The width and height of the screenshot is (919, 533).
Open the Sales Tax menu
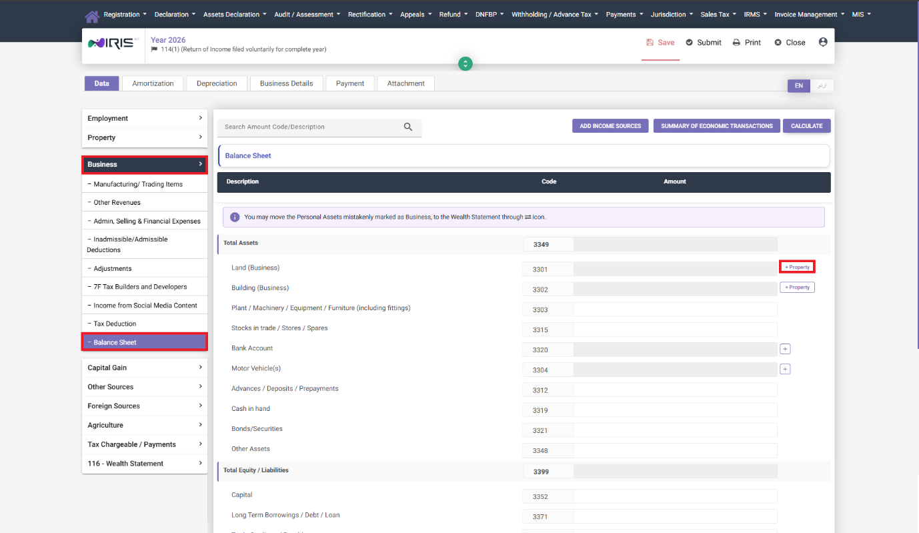tap(718, 14)
